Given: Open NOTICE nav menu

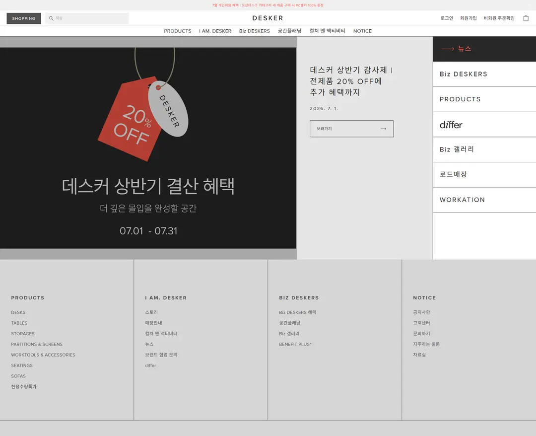Looking at the screenshot, I should [x=362, y=31].
